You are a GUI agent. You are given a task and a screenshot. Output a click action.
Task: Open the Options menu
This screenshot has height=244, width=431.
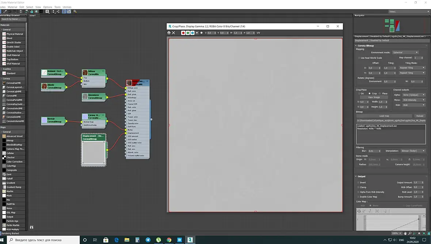(47, 7)
